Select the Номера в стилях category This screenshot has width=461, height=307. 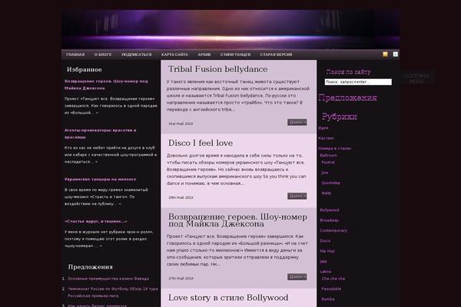(x=335, y=148)
